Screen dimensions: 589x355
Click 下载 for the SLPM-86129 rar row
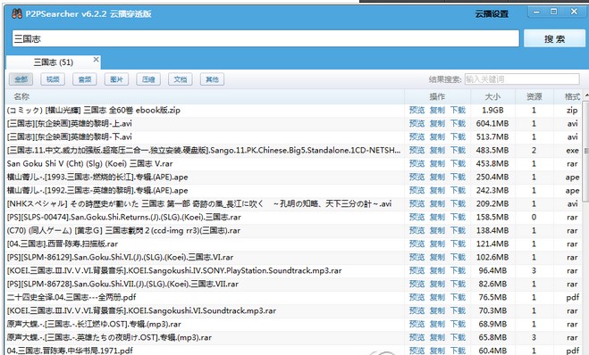pos(458,257)
